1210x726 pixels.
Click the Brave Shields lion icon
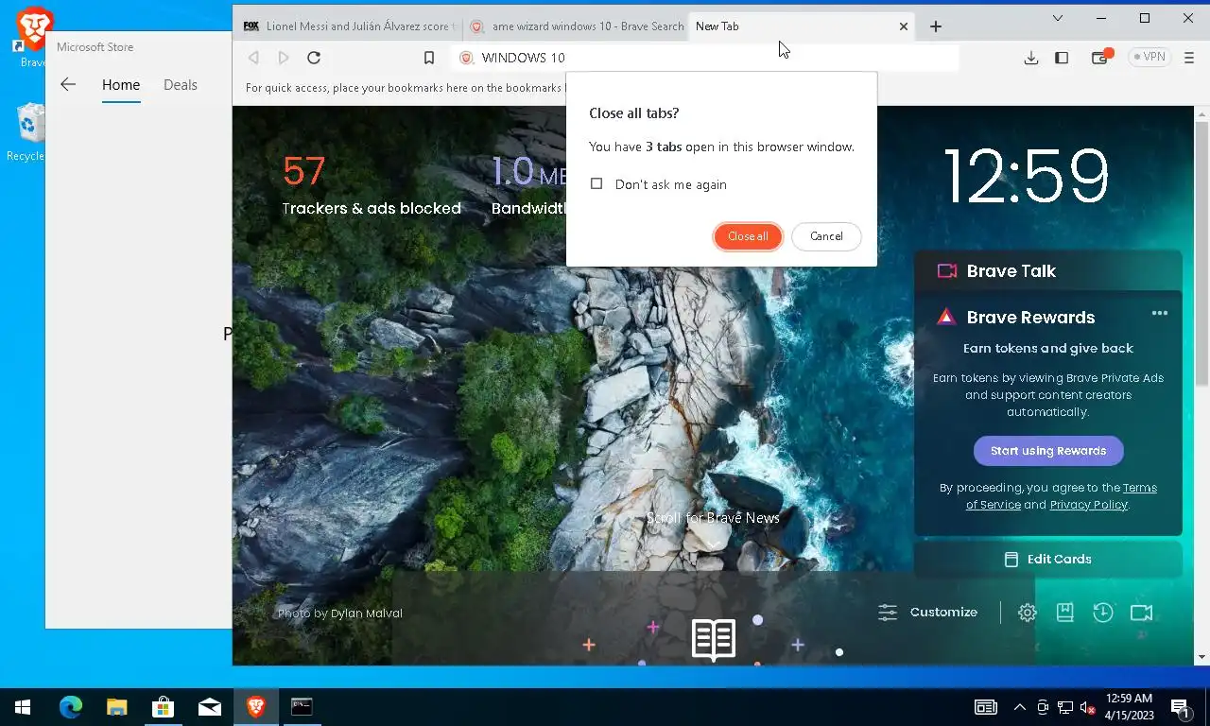click(x=465, y=58)
